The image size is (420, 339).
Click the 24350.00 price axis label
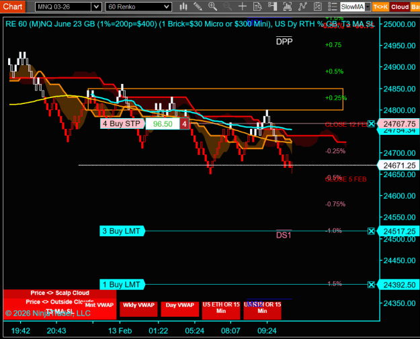click(399, 303)
